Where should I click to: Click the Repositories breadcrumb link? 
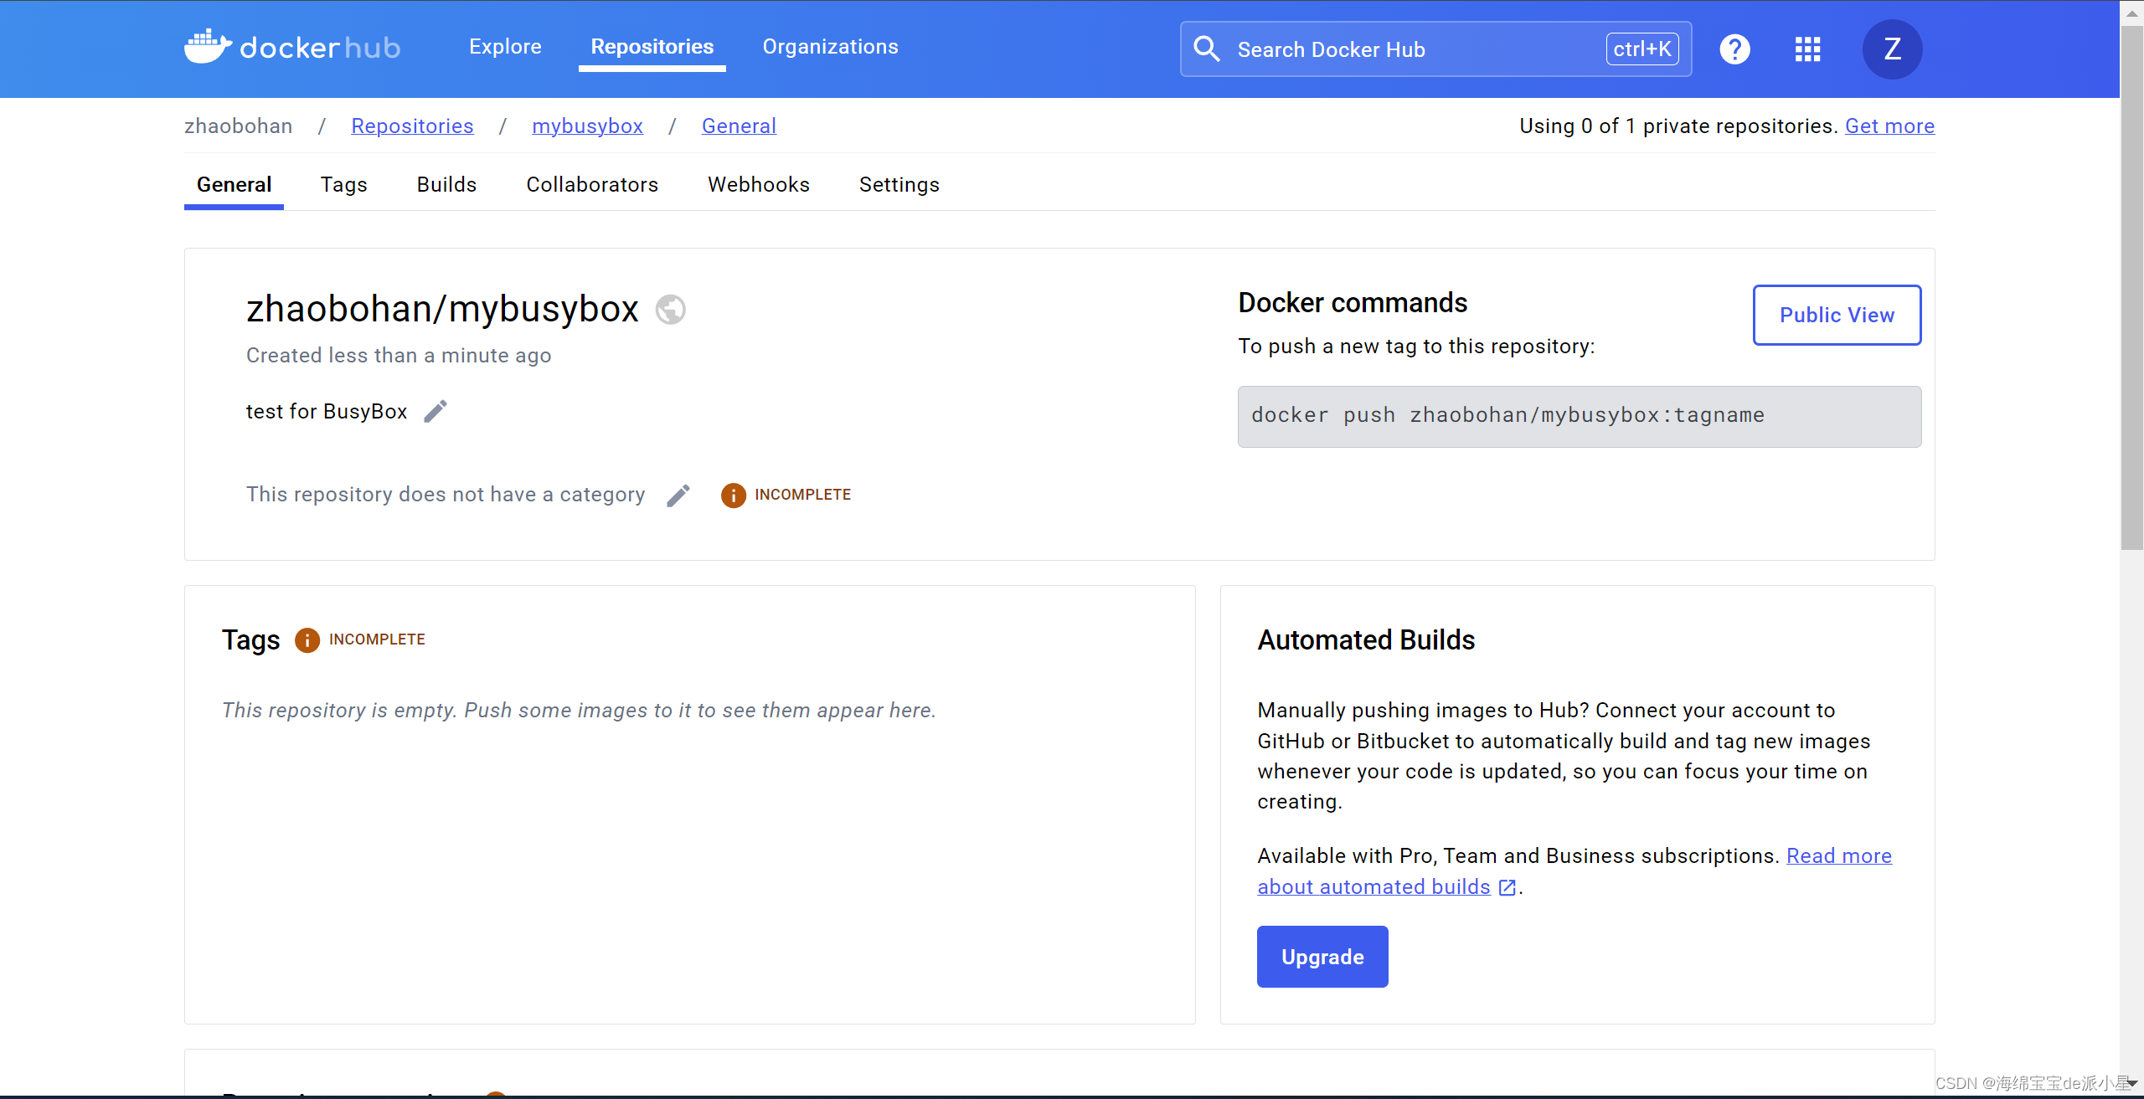(x=412, y=126)
